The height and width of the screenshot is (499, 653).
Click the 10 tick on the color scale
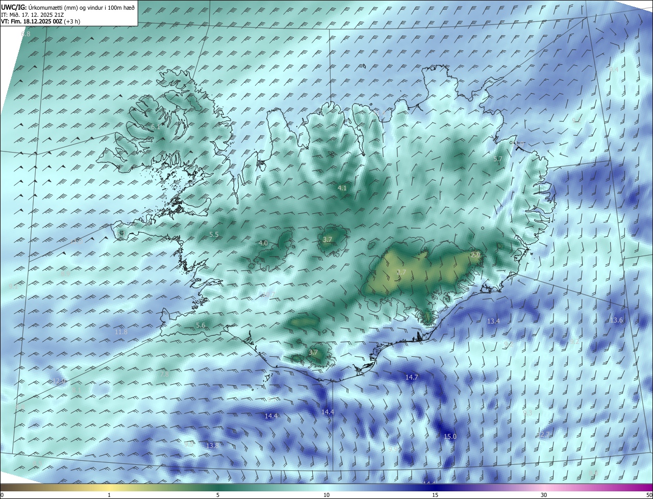tap(326, 495)
